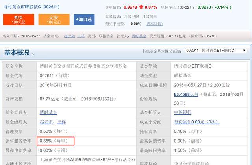The width and height of the screenshot is (252, 165).
Task: Expand the 002611 fund selection dropdown
Action: [x=216, y=51]
